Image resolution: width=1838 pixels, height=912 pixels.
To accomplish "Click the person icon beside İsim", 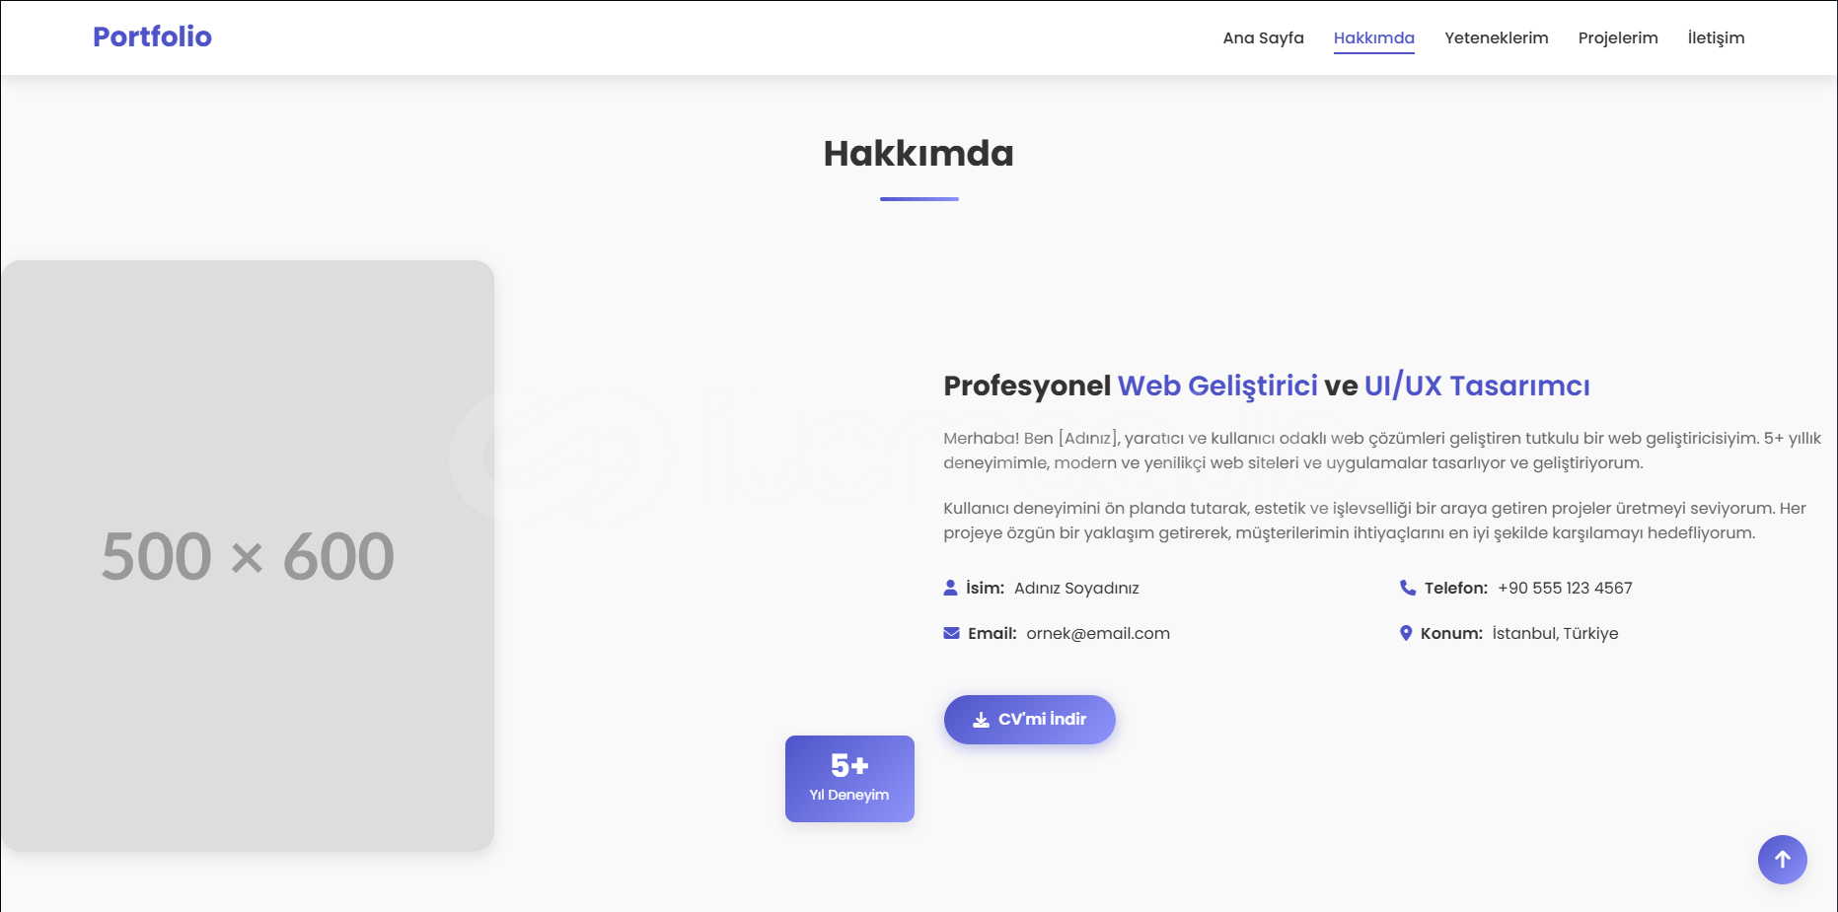I will tap(950, 588).
